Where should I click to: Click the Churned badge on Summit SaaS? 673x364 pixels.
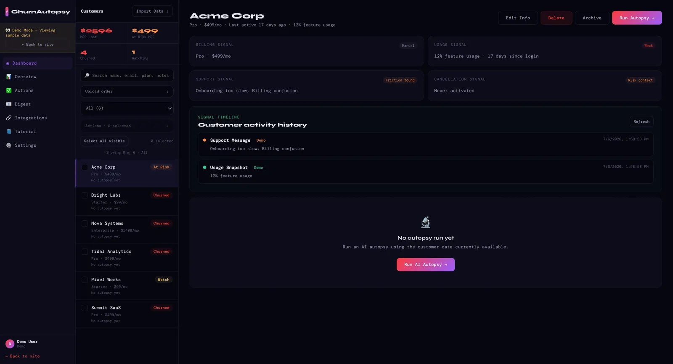pyautogui.click(x=161, y=308)
